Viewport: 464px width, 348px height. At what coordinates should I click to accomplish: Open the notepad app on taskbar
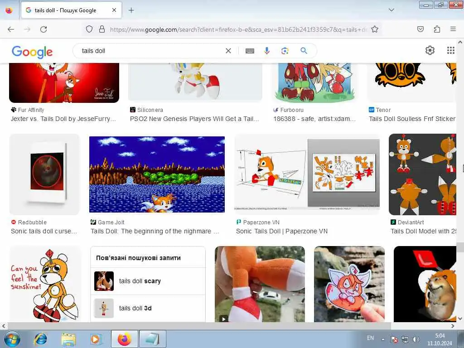point(152,339)
